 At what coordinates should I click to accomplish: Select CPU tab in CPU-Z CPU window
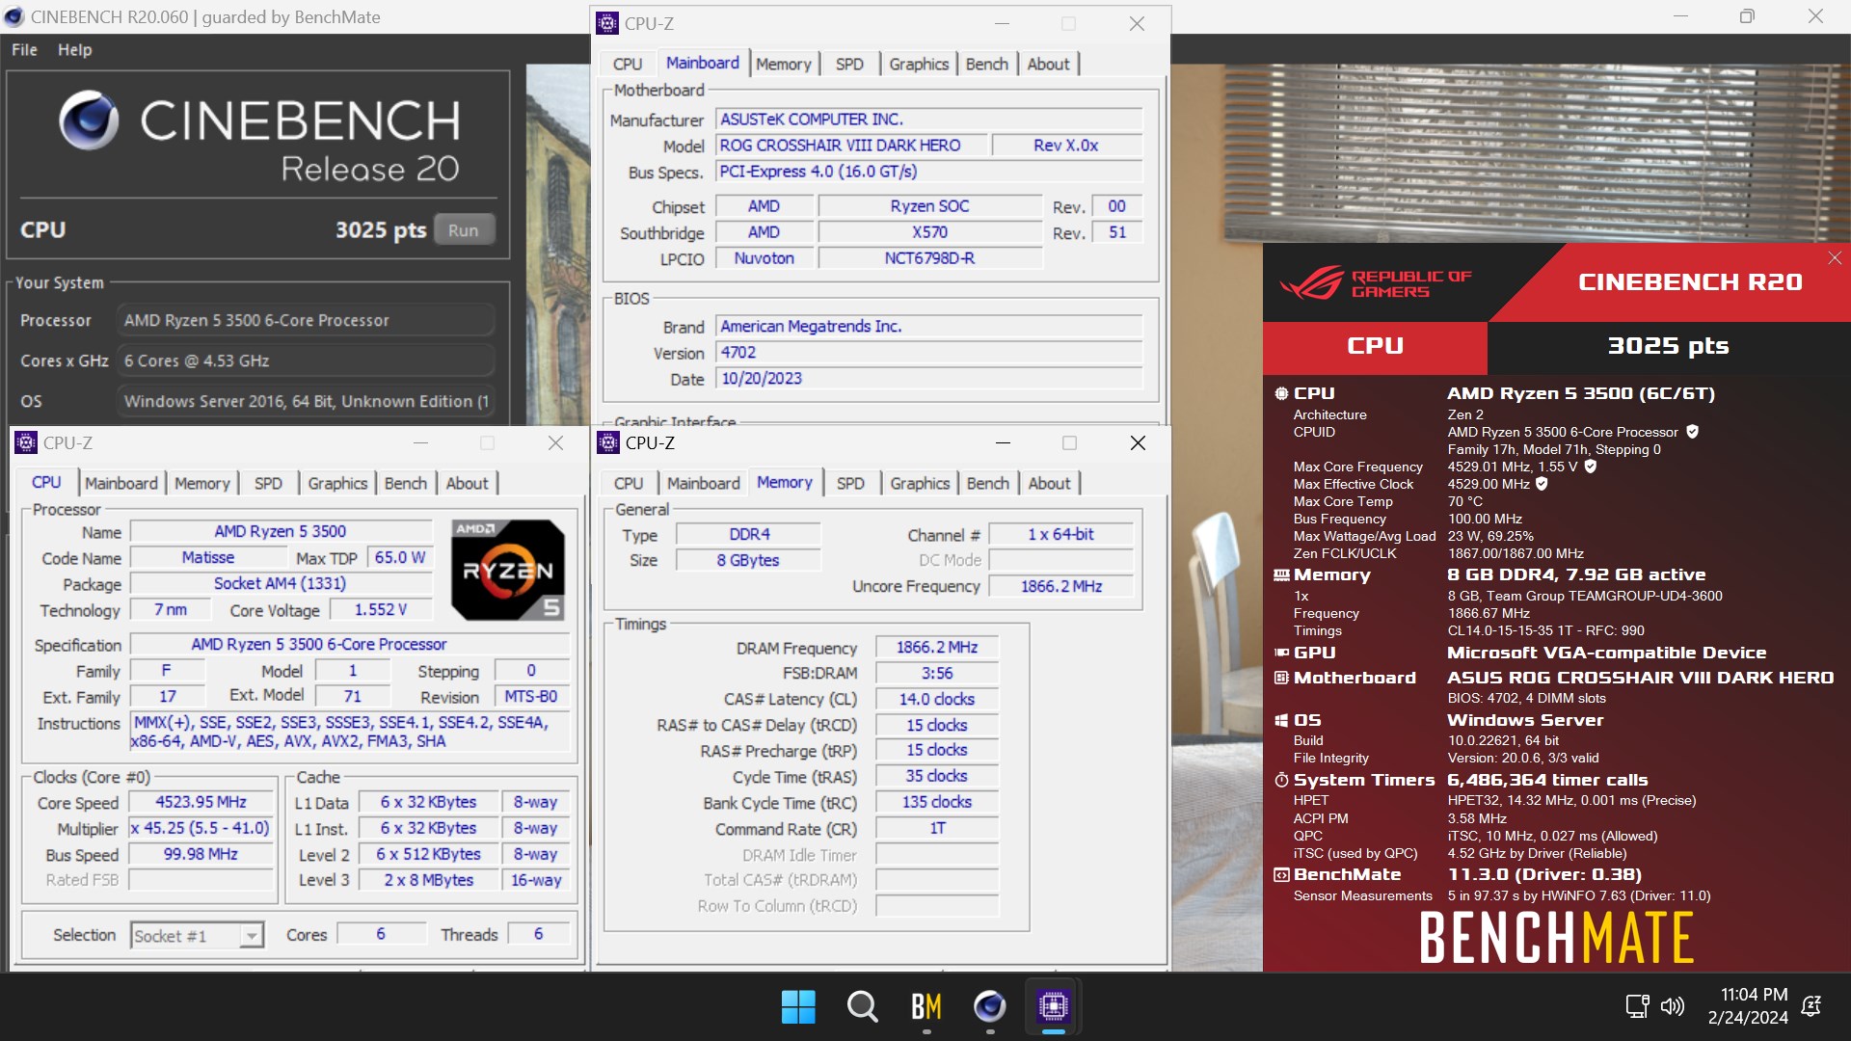coord(46,482)
